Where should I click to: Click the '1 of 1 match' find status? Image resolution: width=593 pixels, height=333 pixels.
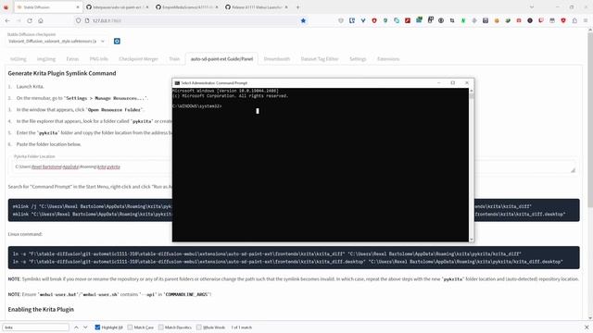pyautogui.click(x=242, y=327)
